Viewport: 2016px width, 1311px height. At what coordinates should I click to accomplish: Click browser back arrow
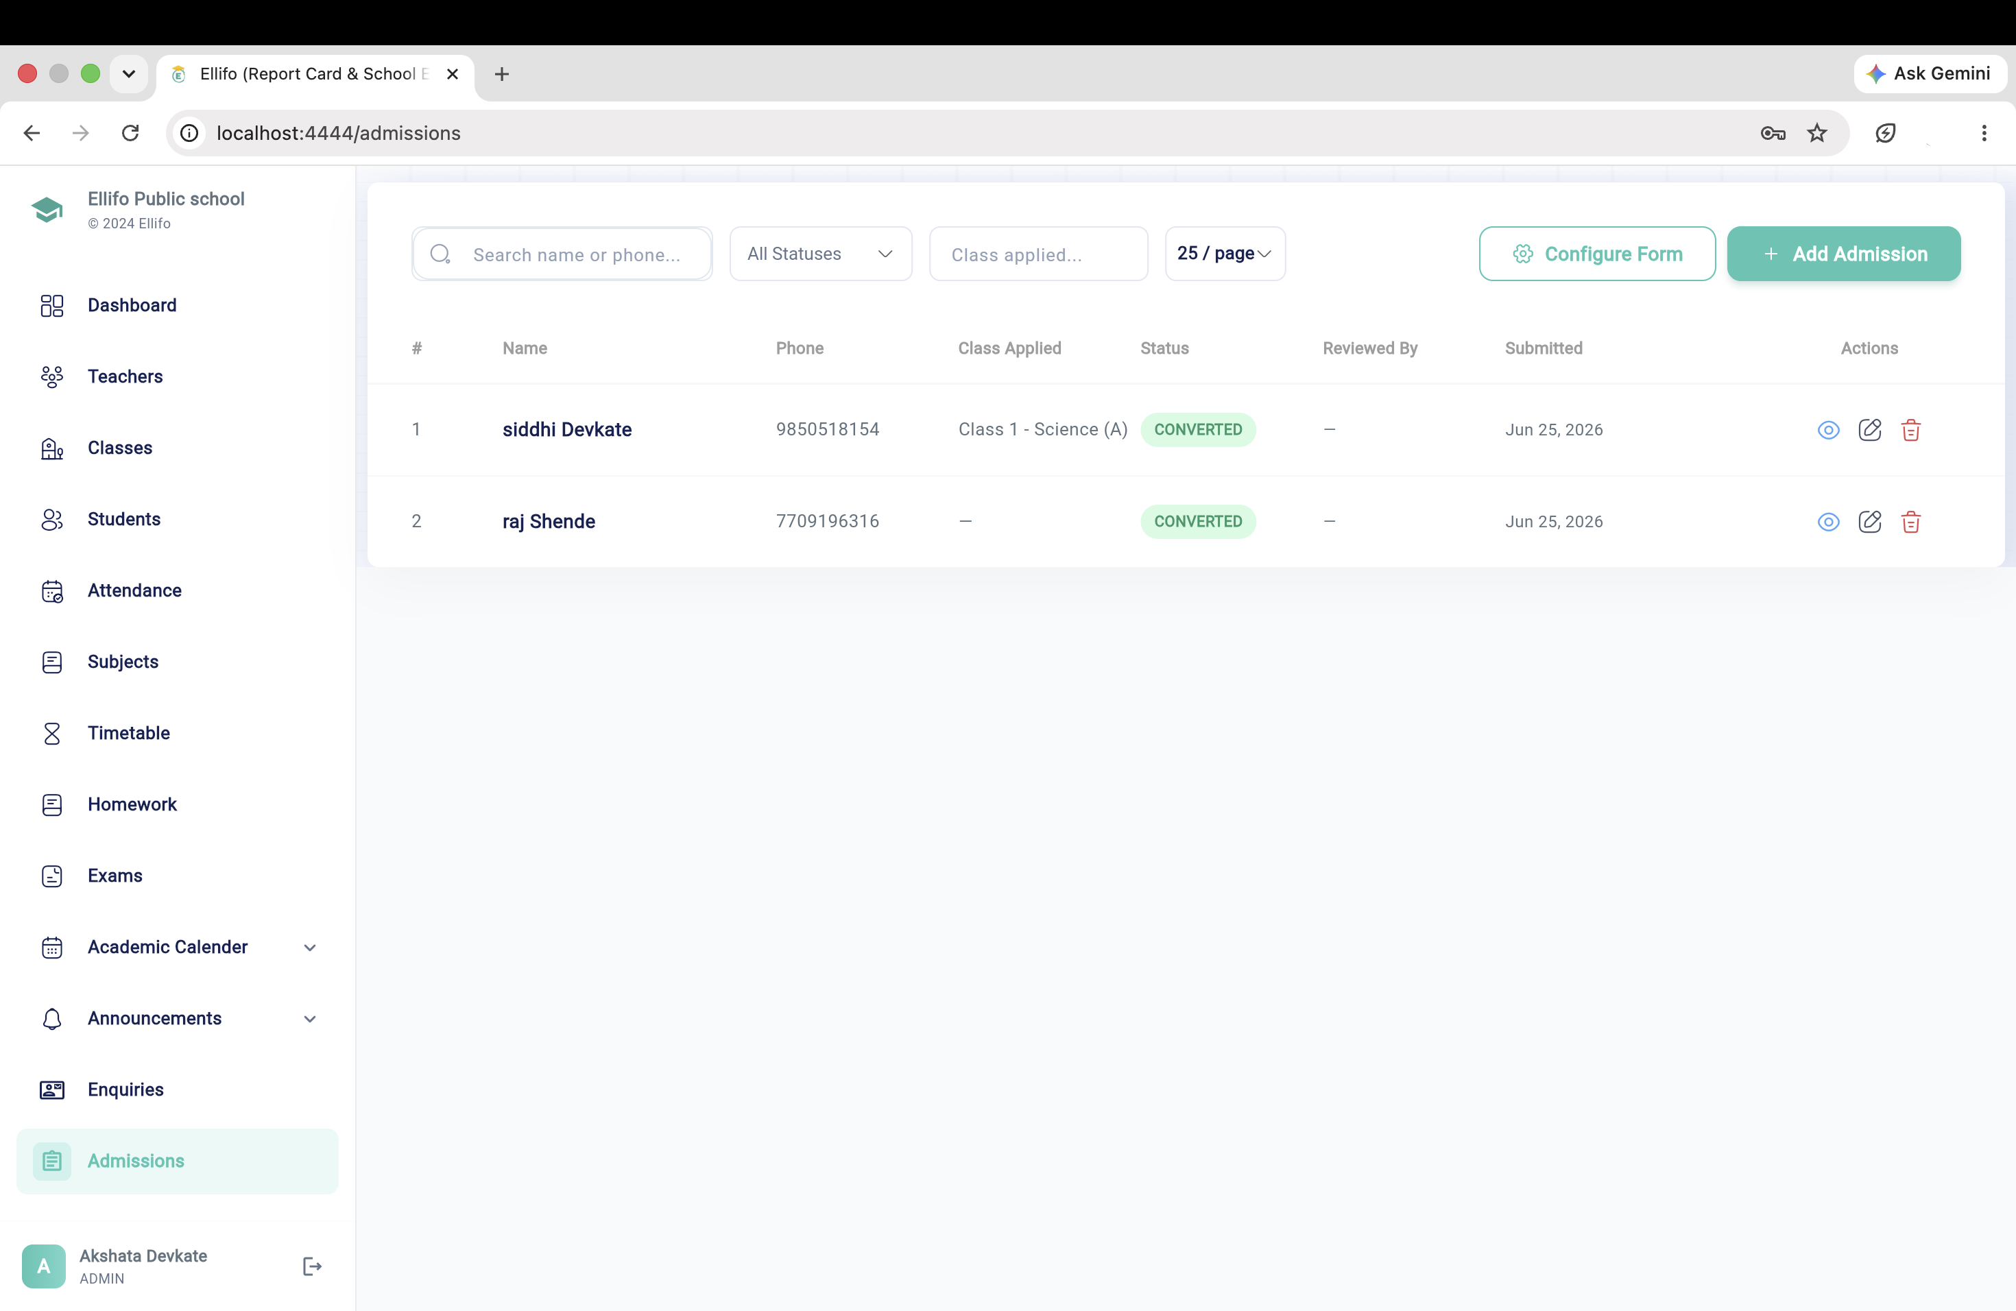(32, 133)
